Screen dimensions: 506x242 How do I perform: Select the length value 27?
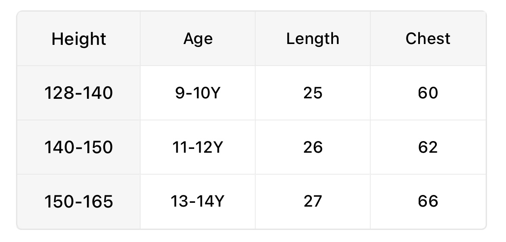313,201
